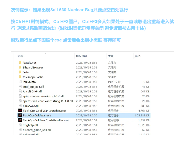
Task: Click the discord_game_sdk.dll file name
Action: pyautogui.click(x=37, y=130)
